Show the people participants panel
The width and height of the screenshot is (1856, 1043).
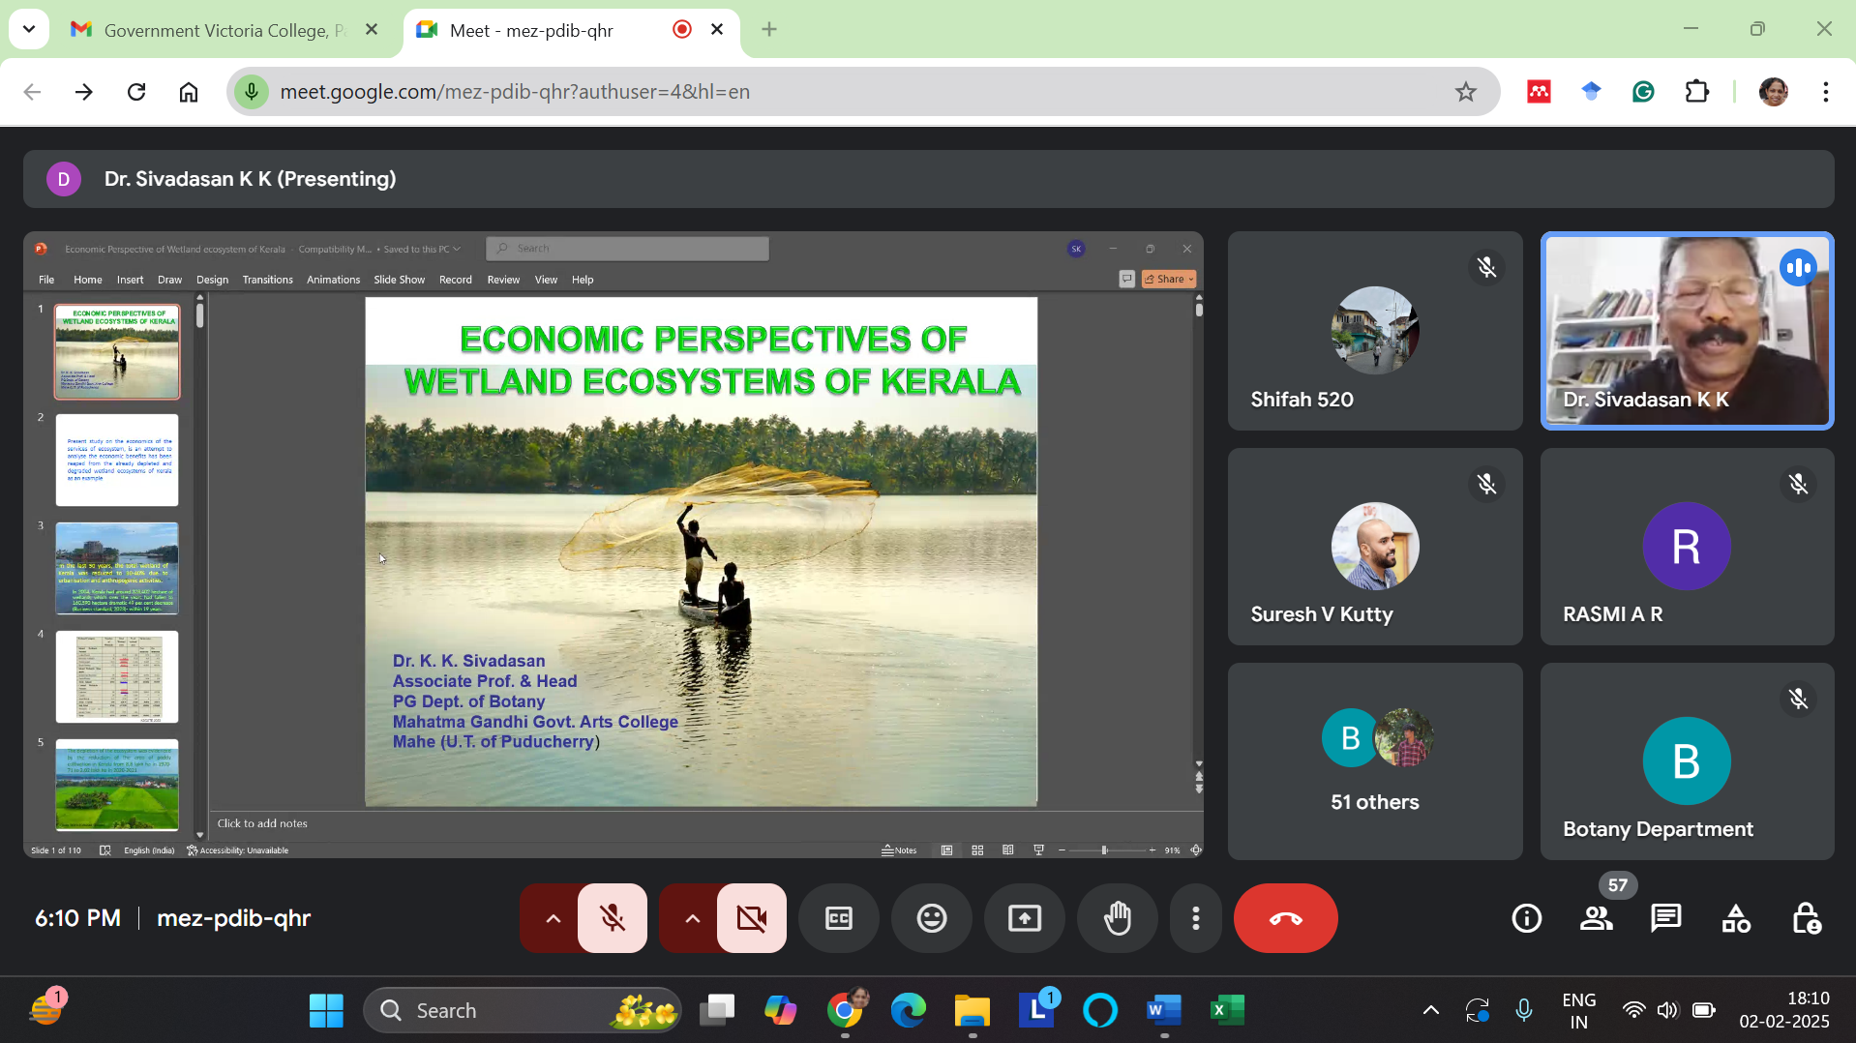(x=1596, y=918)
